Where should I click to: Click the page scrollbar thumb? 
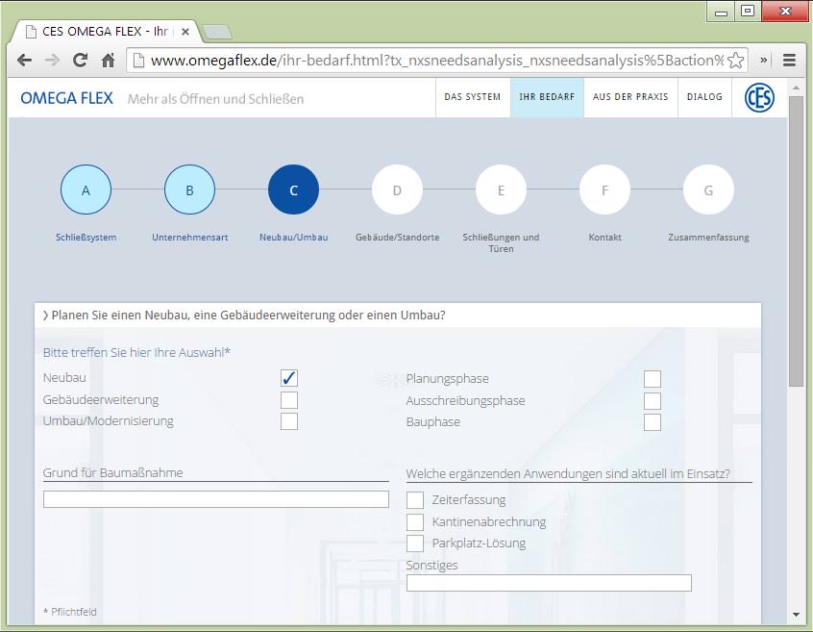click(x=796, y=241)
